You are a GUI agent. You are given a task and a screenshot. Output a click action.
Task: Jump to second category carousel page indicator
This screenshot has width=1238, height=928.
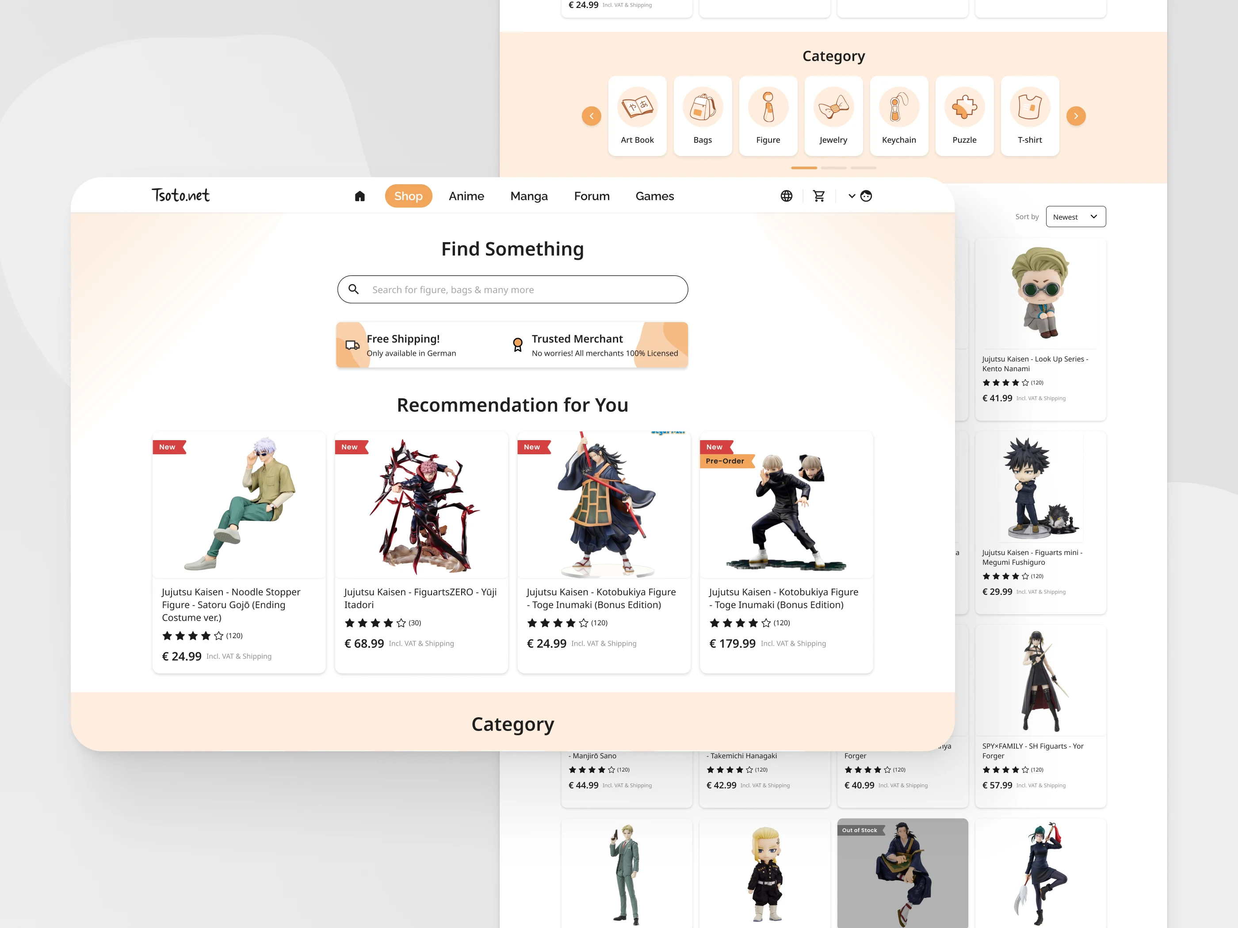(x=833, y=168)
